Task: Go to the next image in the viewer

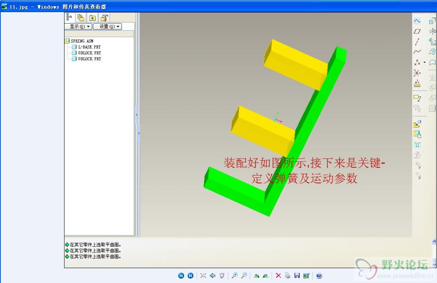Action: coord(190,276)
